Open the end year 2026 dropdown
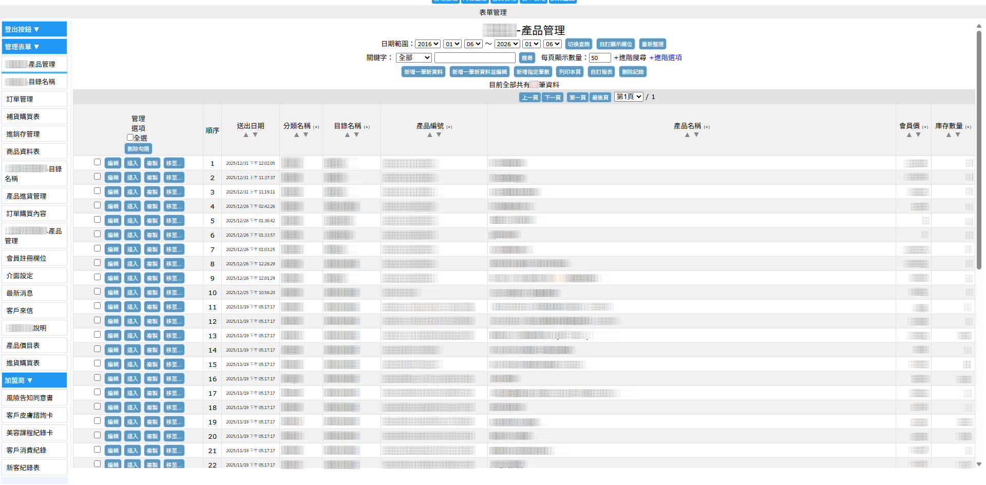The width and height of the screenshot is (986, 485). pyautogui.click(x=507, y=44)
